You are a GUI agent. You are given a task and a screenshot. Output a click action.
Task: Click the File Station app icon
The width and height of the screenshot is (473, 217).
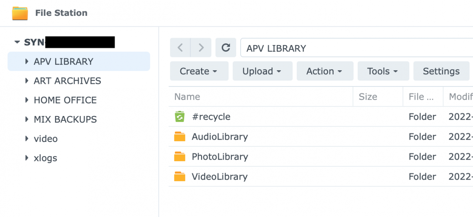(20, 13)
